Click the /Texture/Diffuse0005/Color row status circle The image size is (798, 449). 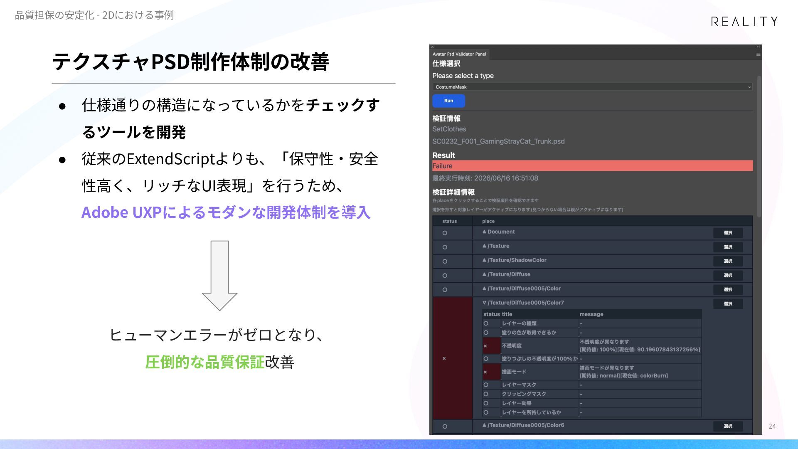[445, 289]
